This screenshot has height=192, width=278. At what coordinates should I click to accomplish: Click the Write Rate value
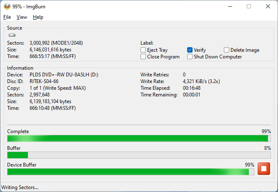point(201,81)
